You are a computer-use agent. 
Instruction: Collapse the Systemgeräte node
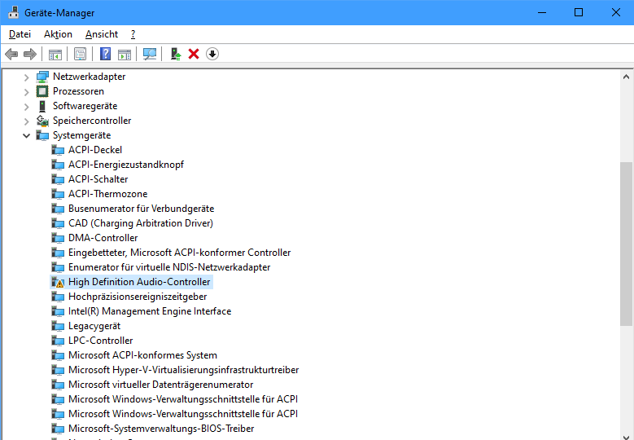[x=26, y=135]
